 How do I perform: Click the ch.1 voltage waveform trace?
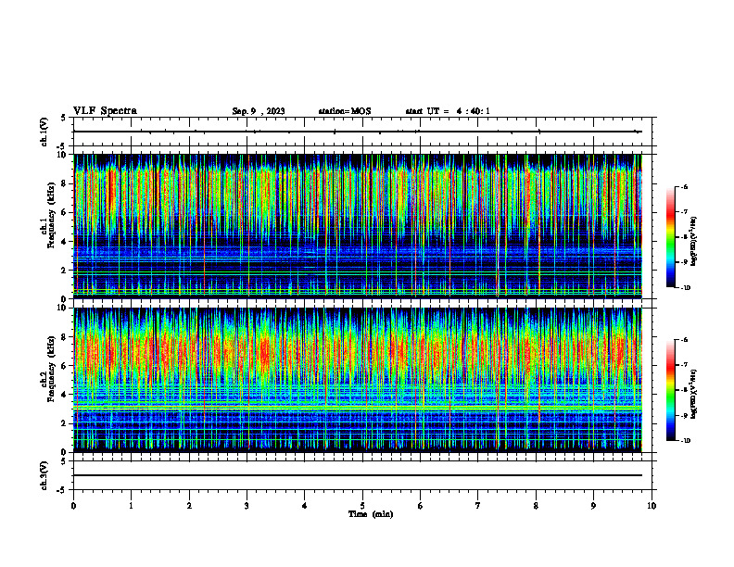point(358,132)
